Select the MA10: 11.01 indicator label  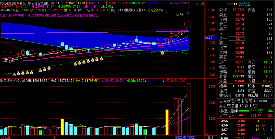pyautogui.click(x=77, y=3)
